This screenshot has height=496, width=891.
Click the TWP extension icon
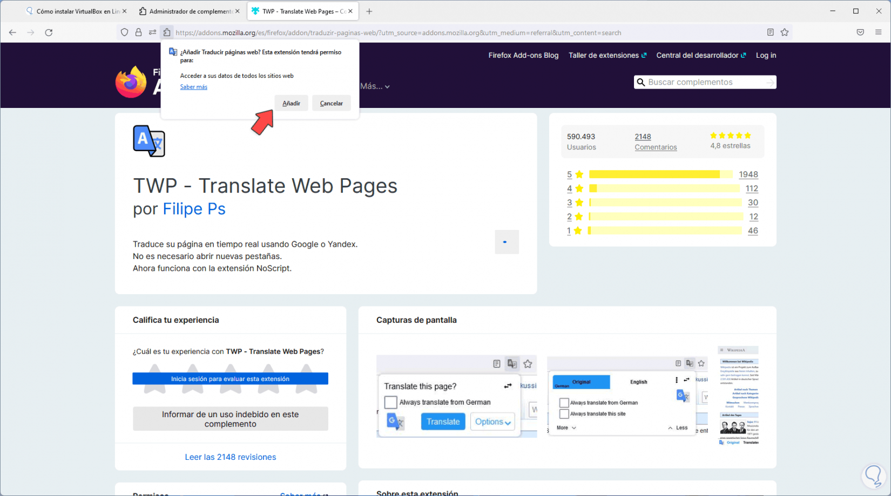click(149, 141)
